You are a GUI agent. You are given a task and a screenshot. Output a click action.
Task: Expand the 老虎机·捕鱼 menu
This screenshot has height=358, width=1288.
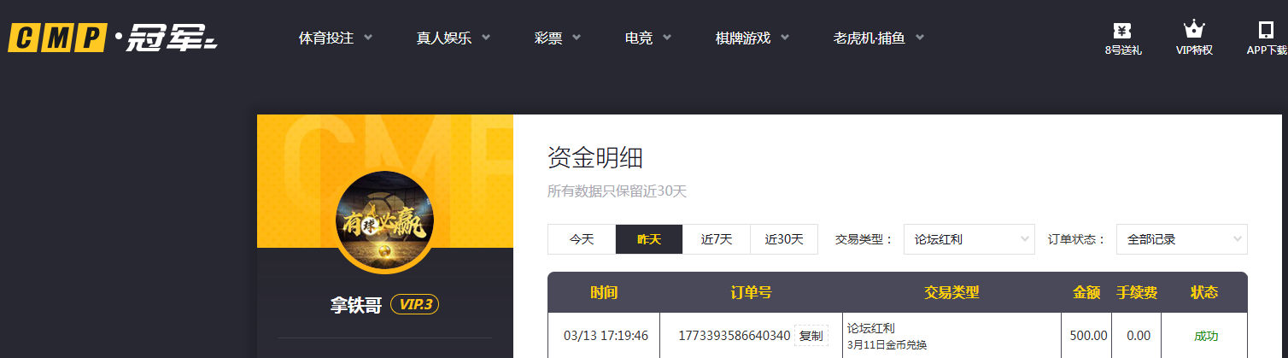tap(879, 38)
